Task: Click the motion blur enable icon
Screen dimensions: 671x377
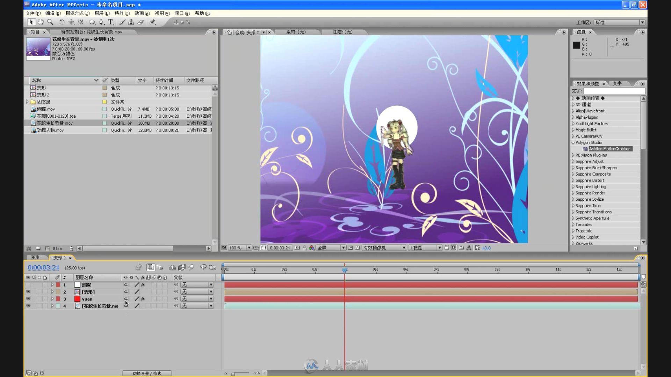Action: click(191, 267)
